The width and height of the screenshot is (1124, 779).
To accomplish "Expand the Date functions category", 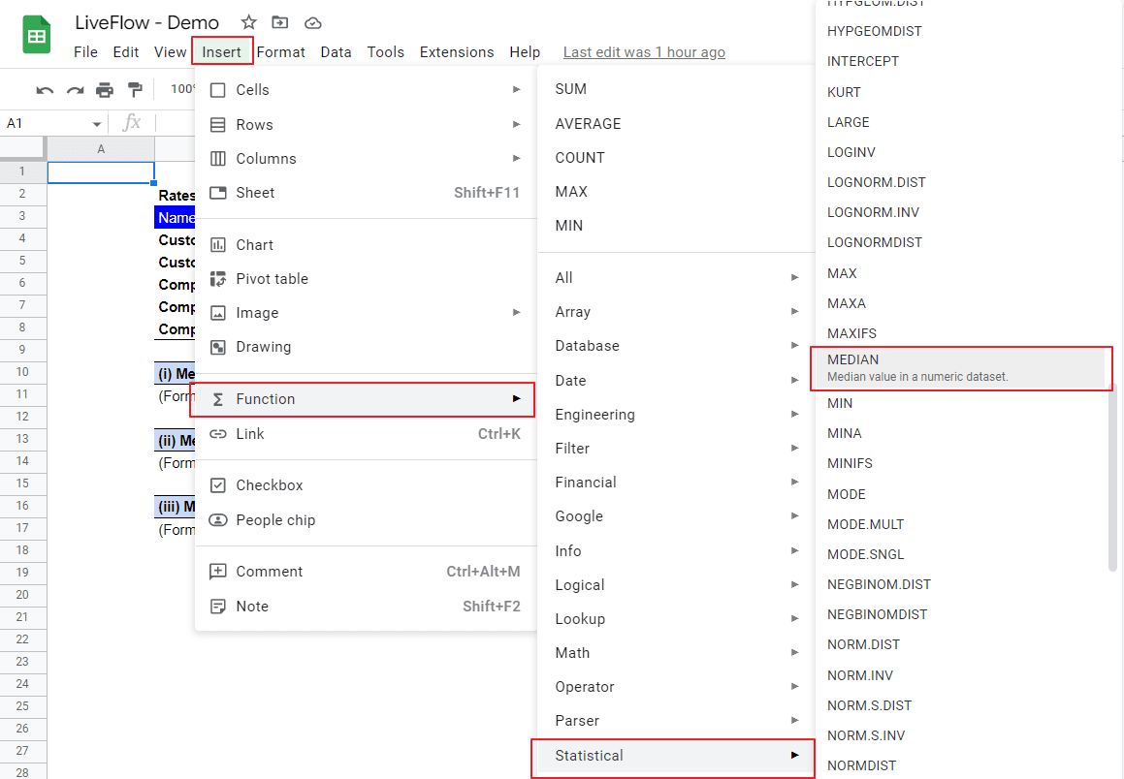I will [x=676, y=381].
